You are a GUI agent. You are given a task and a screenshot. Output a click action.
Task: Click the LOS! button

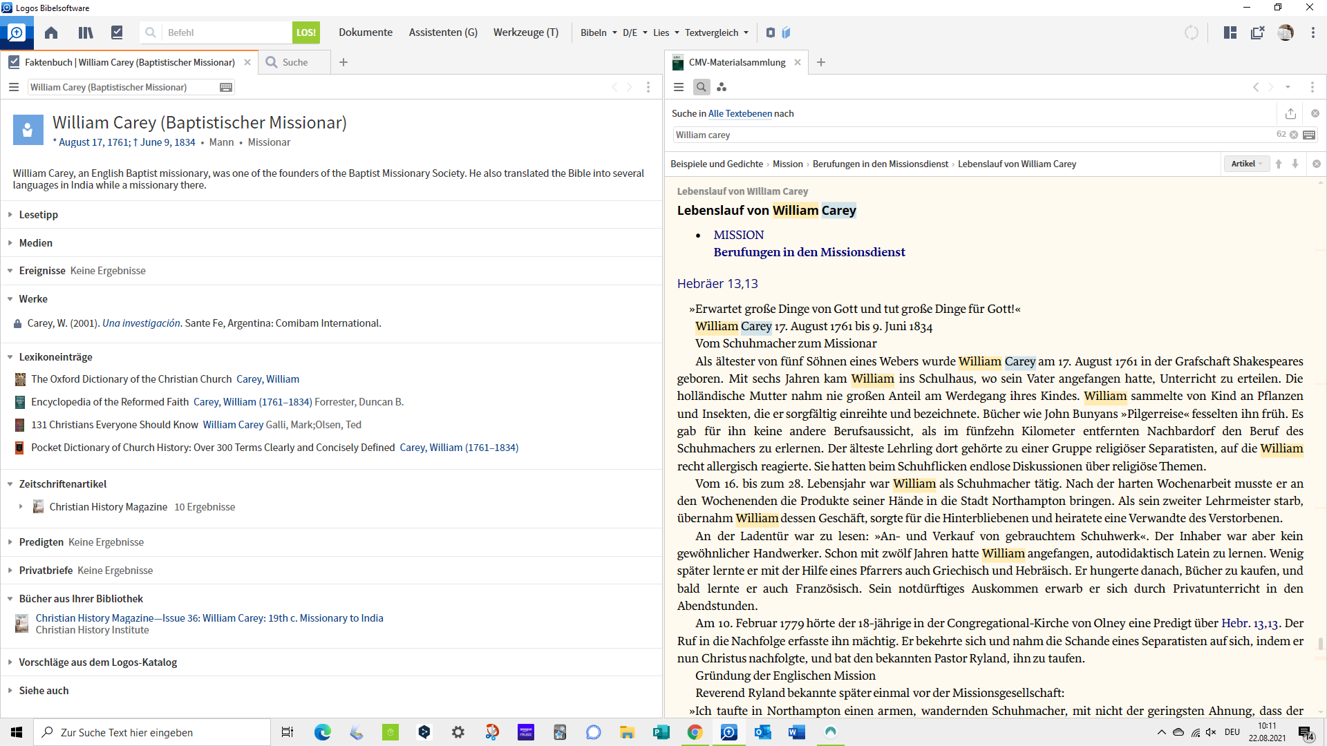click(x=305, y=32)
